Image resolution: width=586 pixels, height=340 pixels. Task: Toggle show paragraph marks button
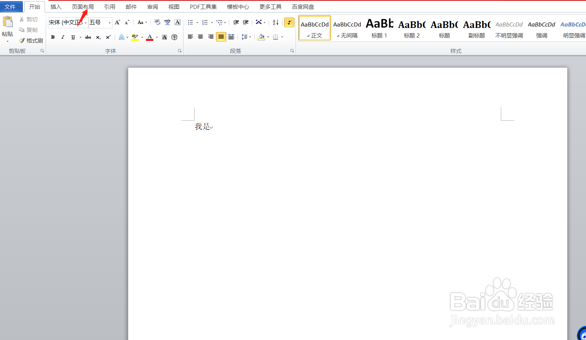[x=289, y=22]
